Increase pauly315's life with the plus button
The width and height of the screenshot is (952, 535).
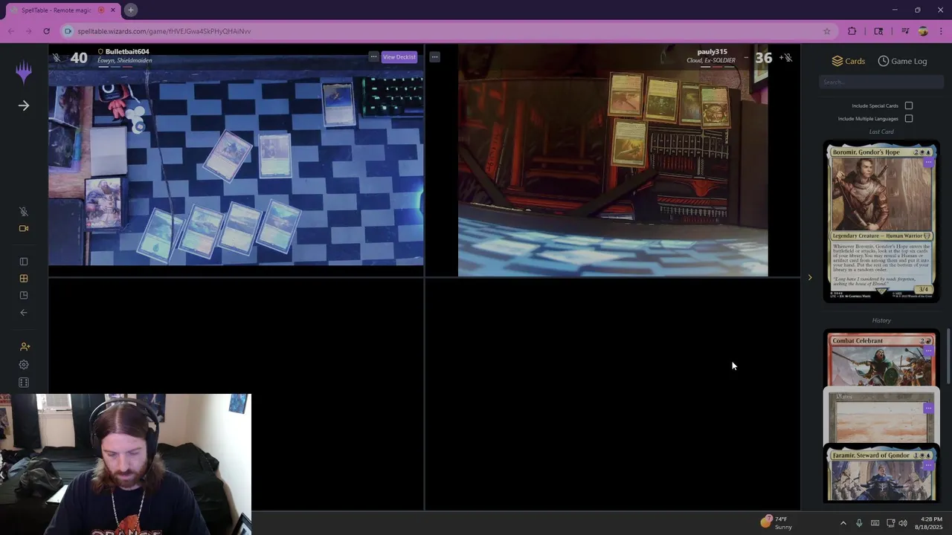(x=781, y=57)
